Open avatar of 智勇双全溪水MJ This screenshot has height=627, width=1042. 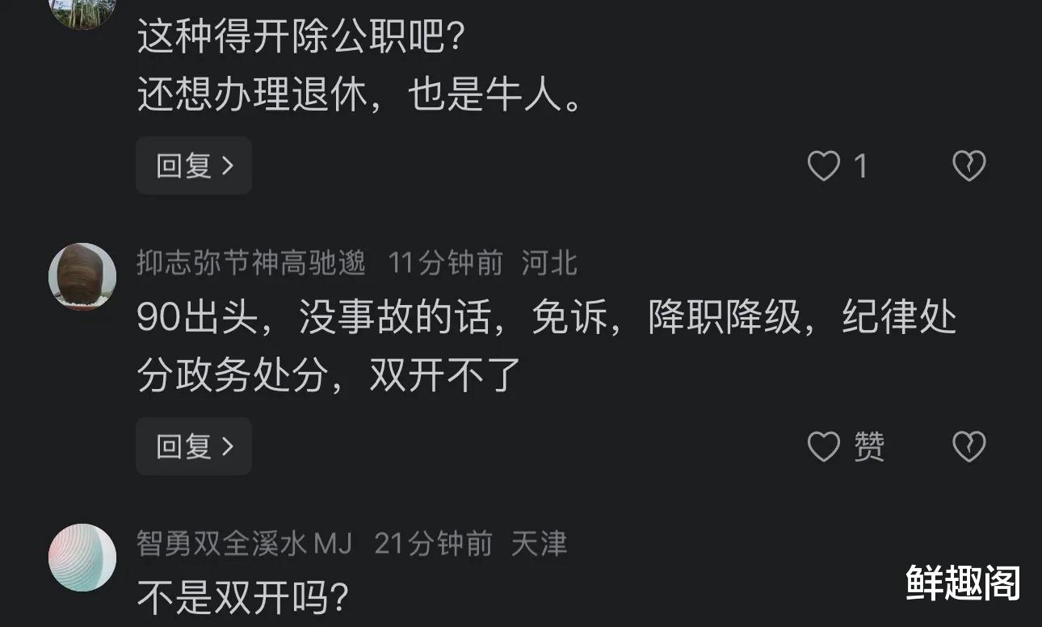(x=82, y=558)
